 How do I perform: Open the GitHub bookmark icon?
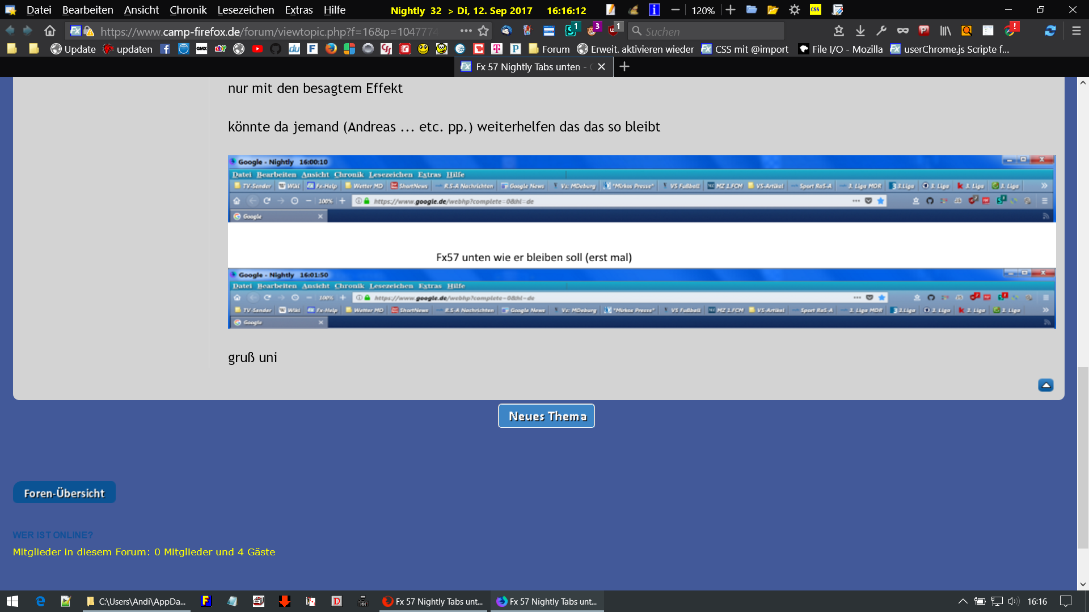tap(276, 49)
